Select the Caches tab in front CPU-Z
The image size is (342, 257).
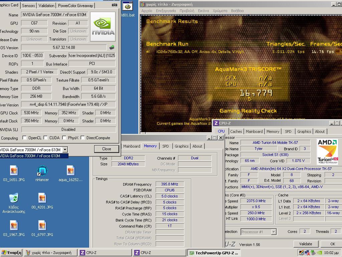coord(236,132)
